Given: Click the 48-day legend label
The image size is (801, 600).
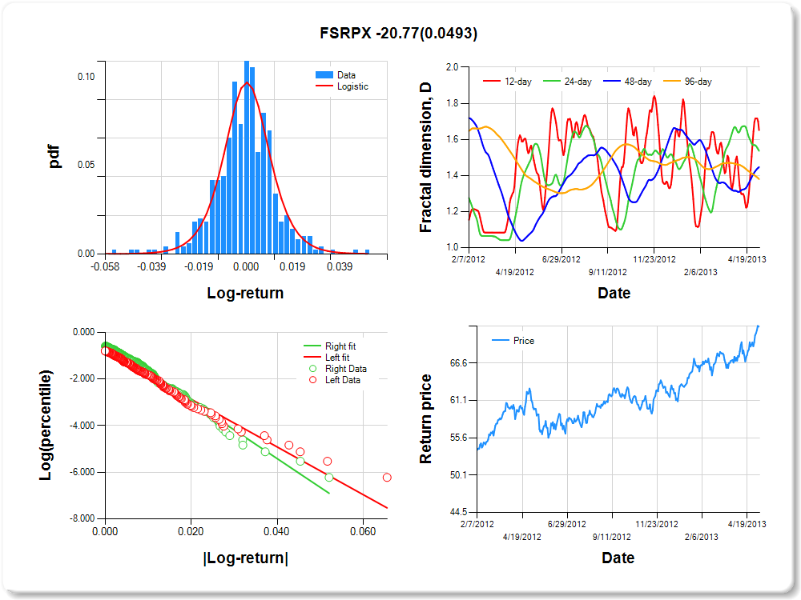Looking at the screenshot, I should point(638,82).
